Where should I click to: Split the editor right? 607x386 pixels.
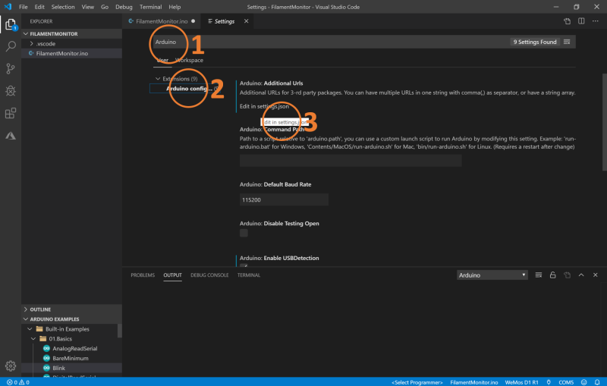[581, 21]
